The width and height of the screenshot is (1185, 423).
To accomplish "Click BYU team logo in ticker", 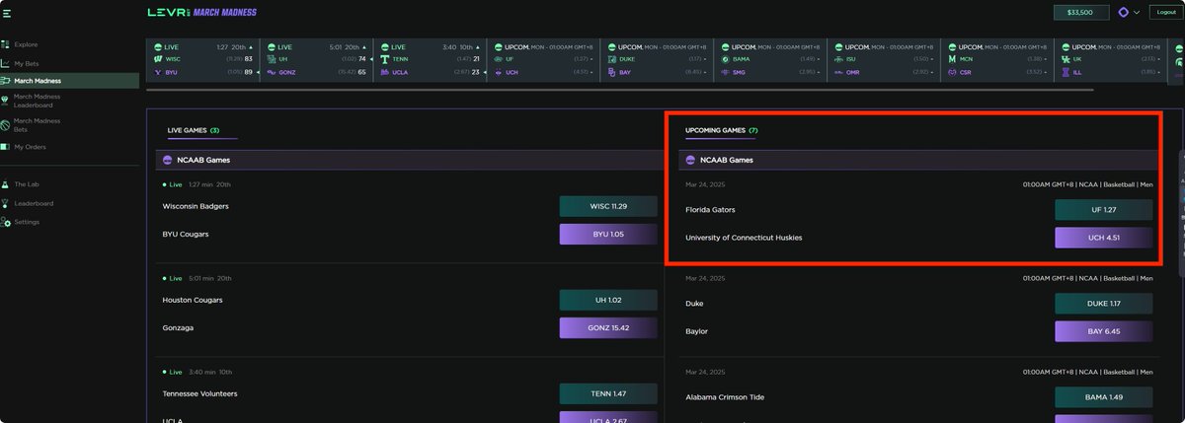I will click(158, 72).
